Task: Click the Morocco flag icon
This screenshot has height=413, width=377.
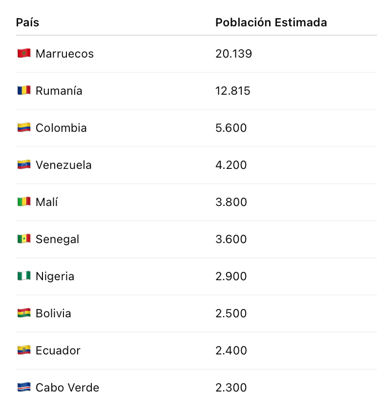Action: [24, 53]
